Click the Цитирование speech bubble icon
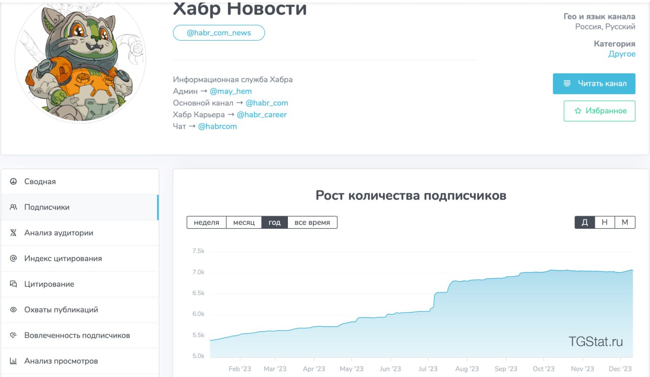This screenshot has height=377, width=650. point(14,284)
